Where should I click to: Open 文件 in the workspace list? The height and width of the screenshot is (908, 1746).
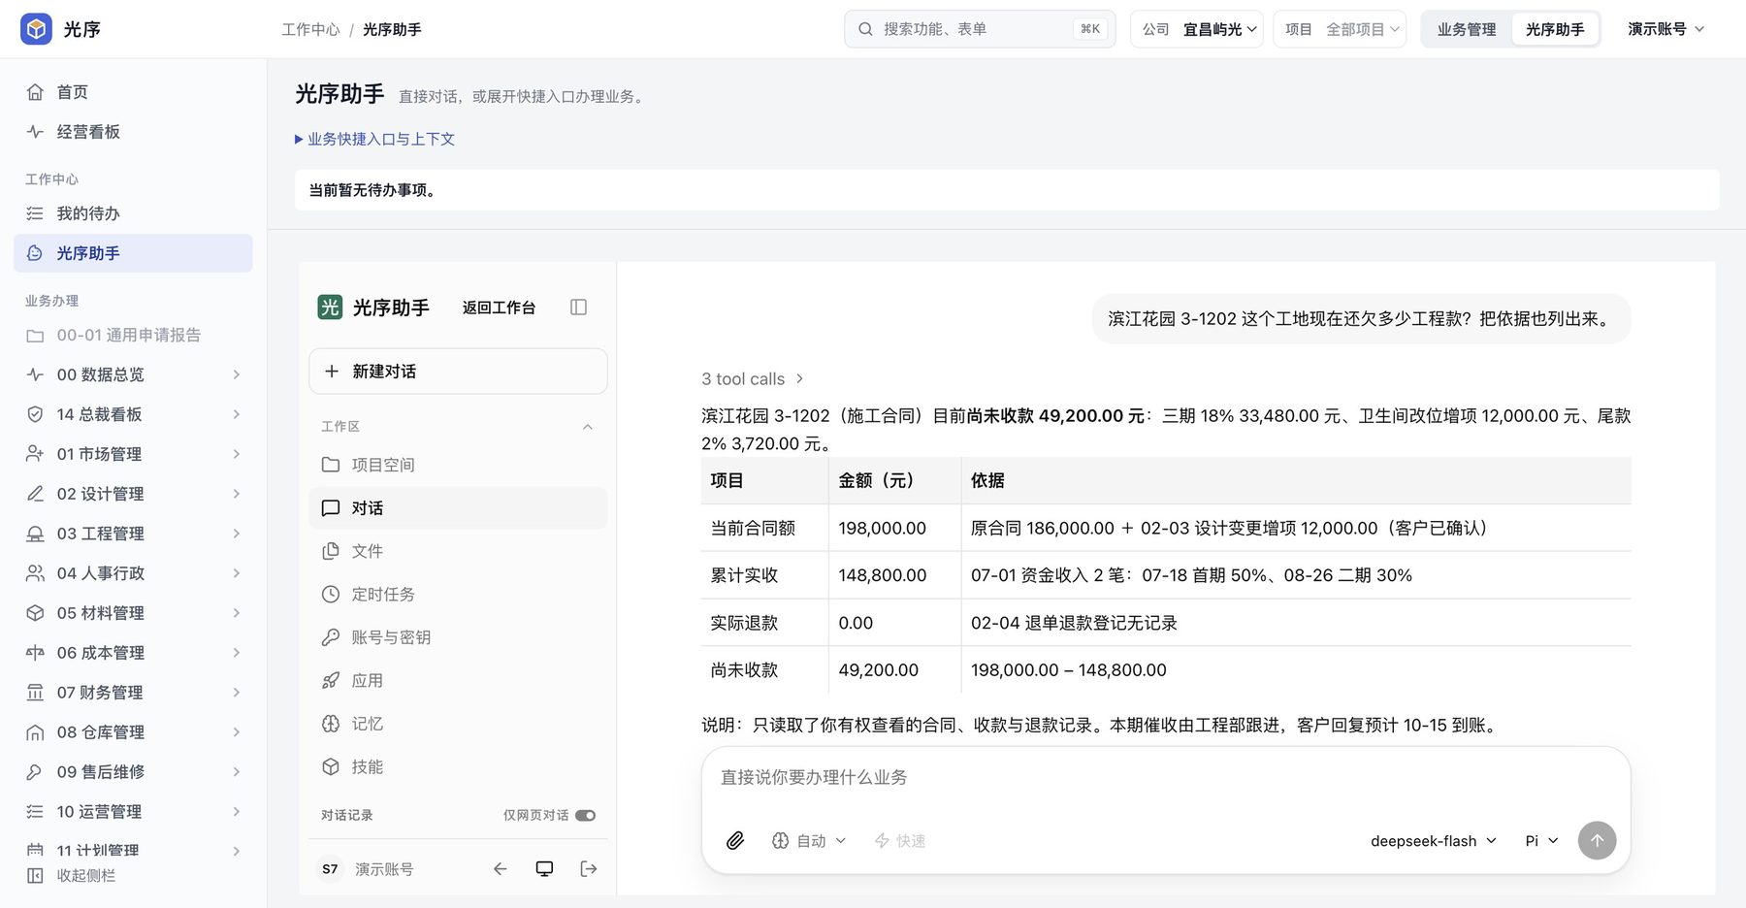point(458,551)
